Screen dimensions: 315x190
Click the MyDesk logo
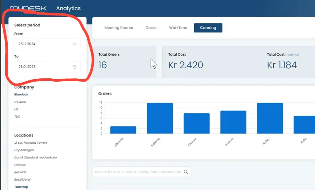(x=28, y=8)
